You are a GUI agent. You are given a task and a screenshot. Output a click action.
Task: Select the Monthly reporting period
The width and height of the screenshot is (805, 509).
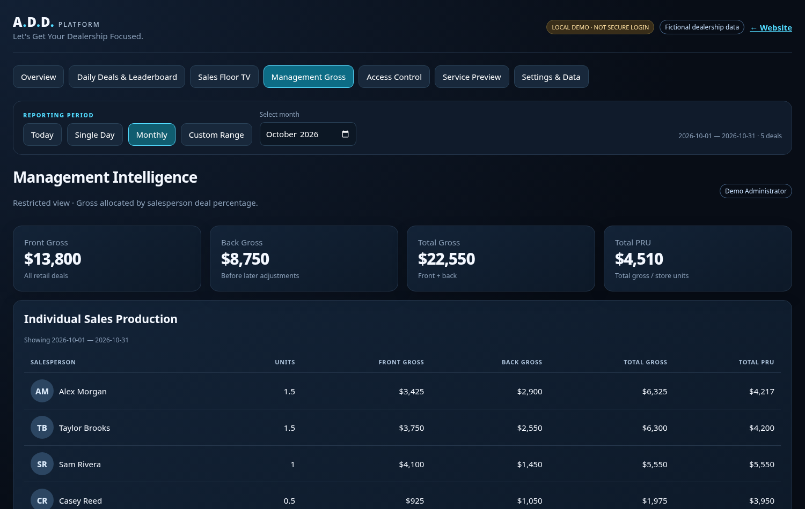point(152,134)
